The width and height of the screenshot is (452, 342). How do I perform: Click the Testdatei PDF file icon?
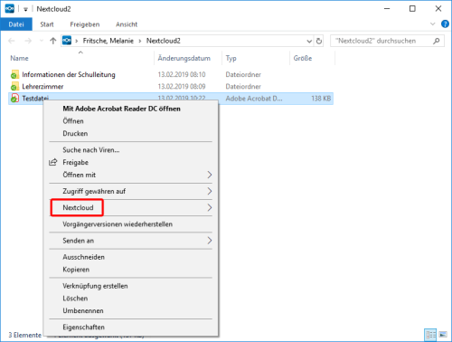(14, 99)
